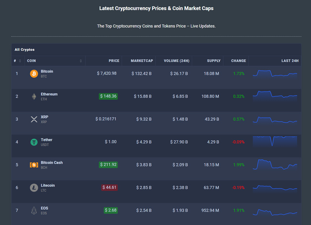Click the EOS logo icon

coord(34,210)
